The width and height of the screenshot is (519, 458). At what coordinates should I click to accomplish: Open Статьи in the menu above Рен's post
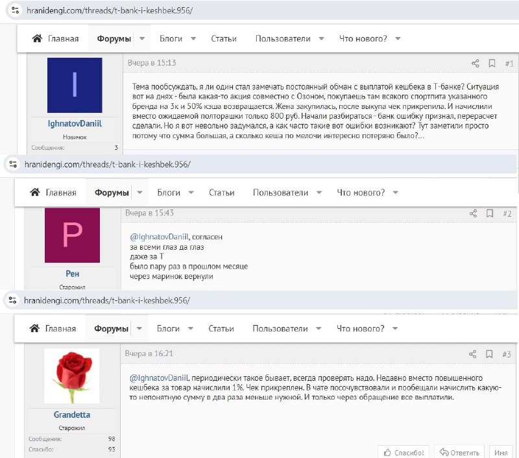tap(221, 193)
